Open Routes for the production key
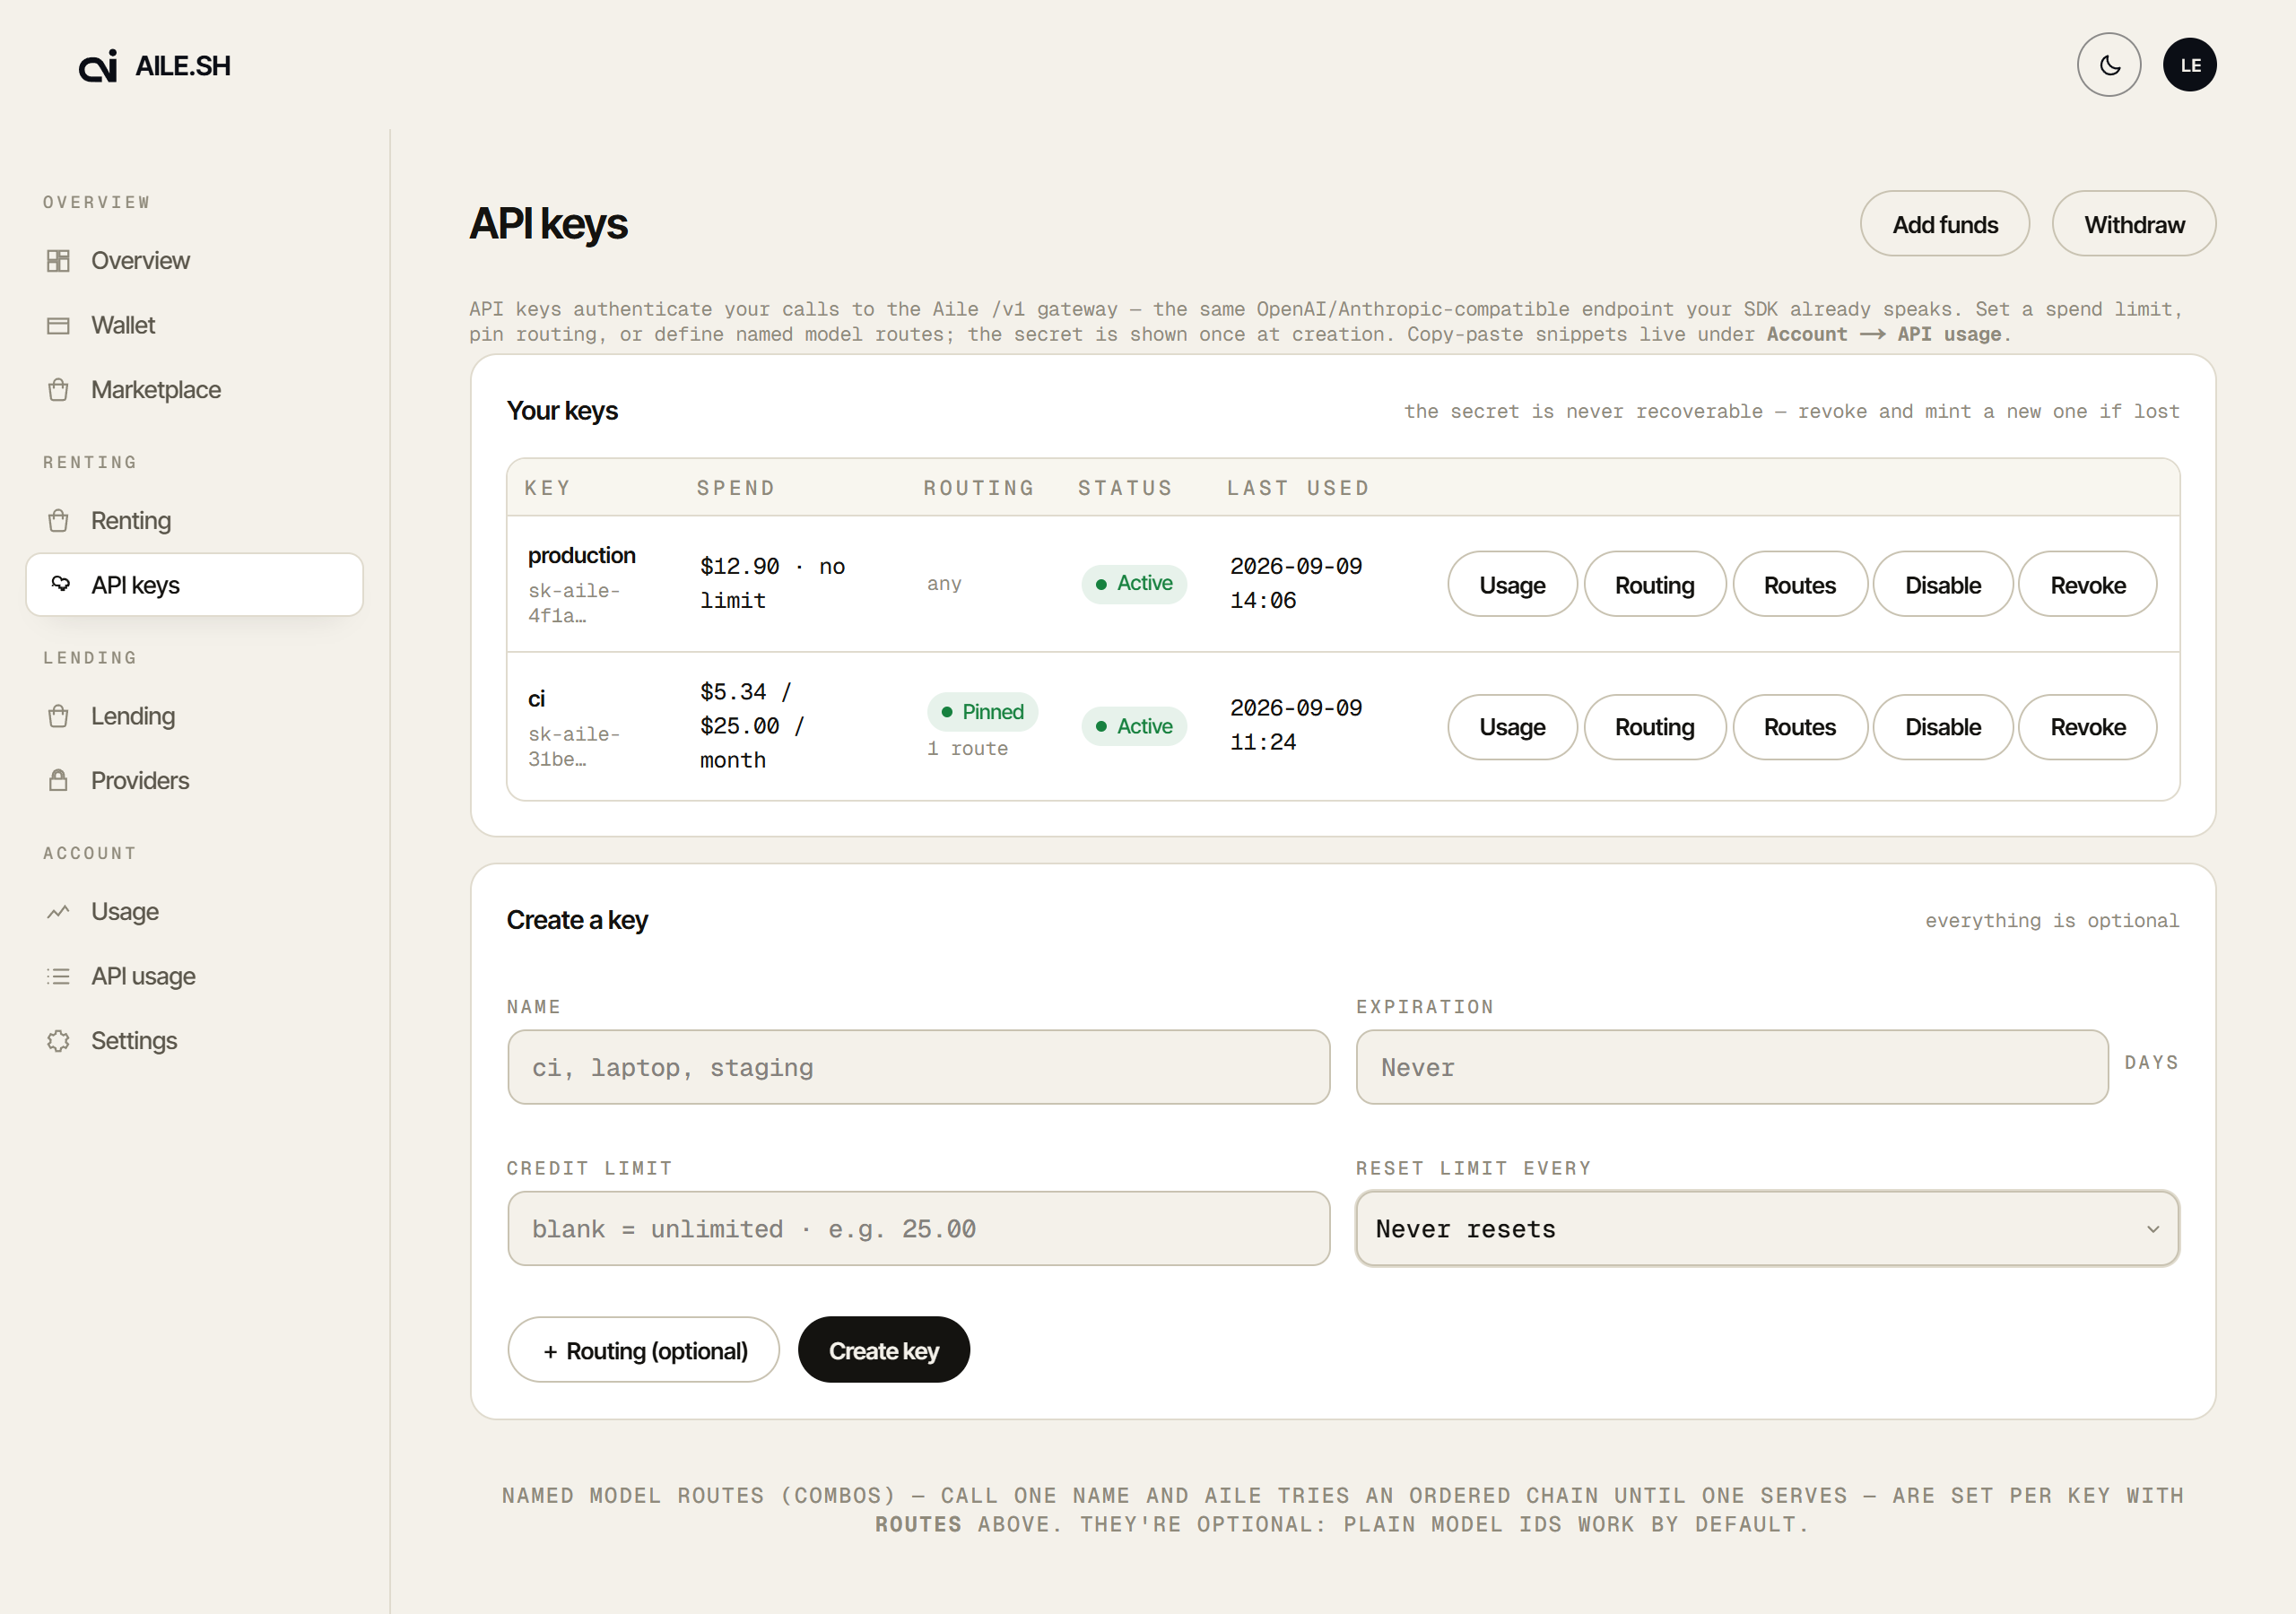 pyautogui.click(x=1799, y=585)
